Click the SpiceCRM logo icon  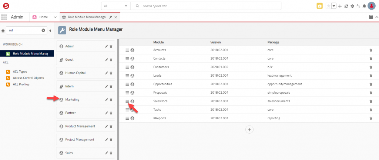click(6, 6)
